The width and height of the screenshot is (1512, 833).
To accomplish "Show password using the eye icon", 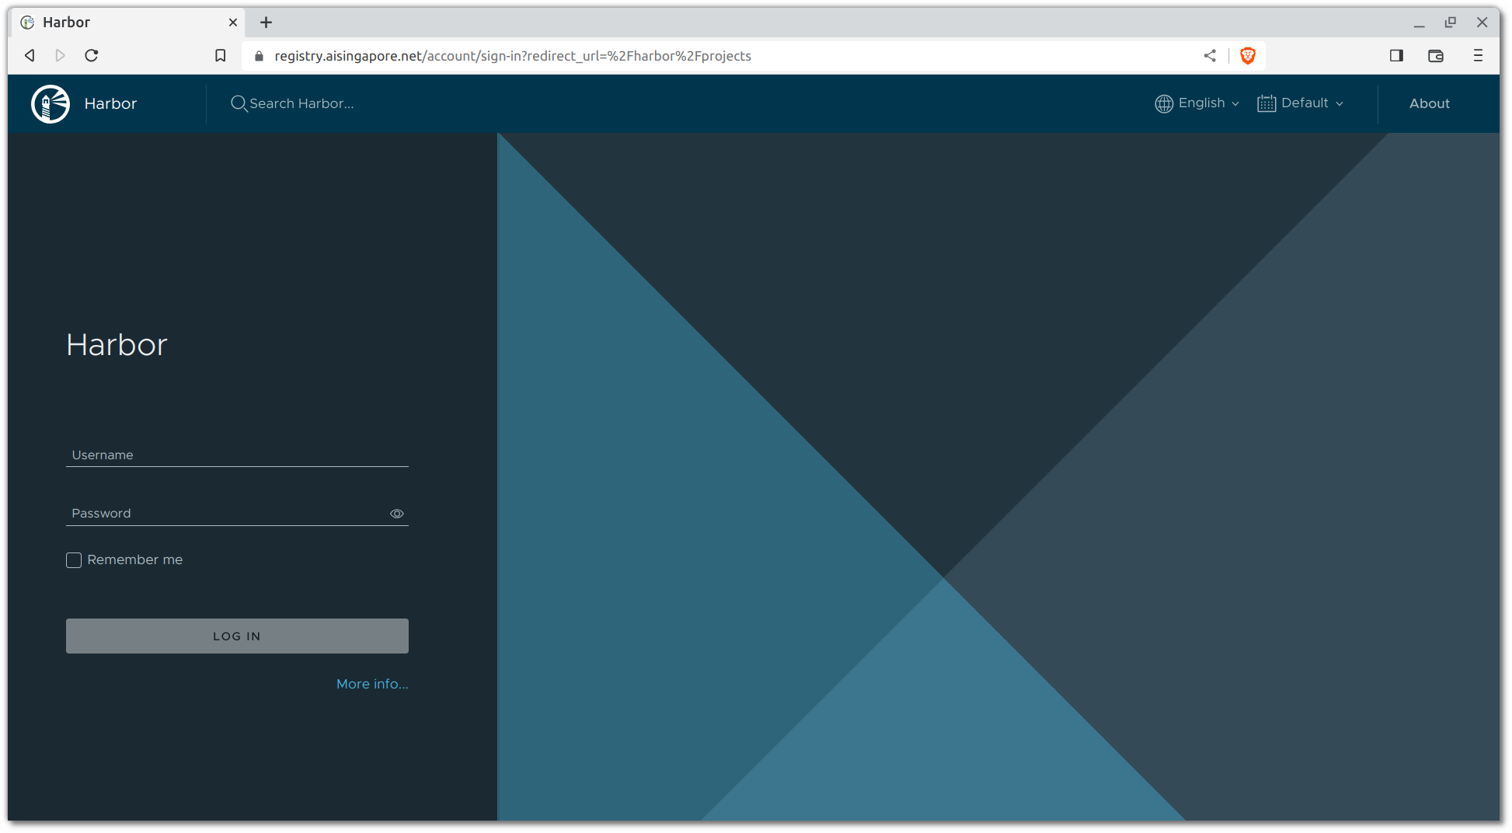I will pyautogui.click(x=396, y=514).
